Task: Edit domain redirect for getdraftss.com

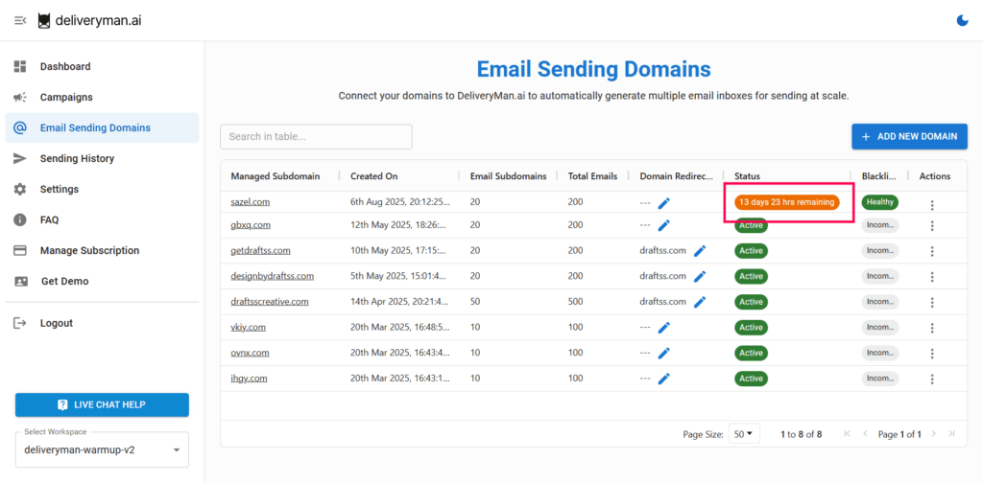Action: click(x=700, y=250)
